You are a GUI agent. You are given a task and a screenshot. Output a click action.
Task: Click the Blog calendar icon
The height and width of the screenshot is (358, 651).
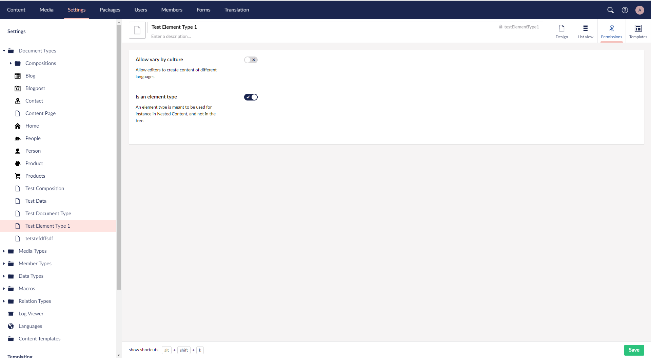(18, 76)
